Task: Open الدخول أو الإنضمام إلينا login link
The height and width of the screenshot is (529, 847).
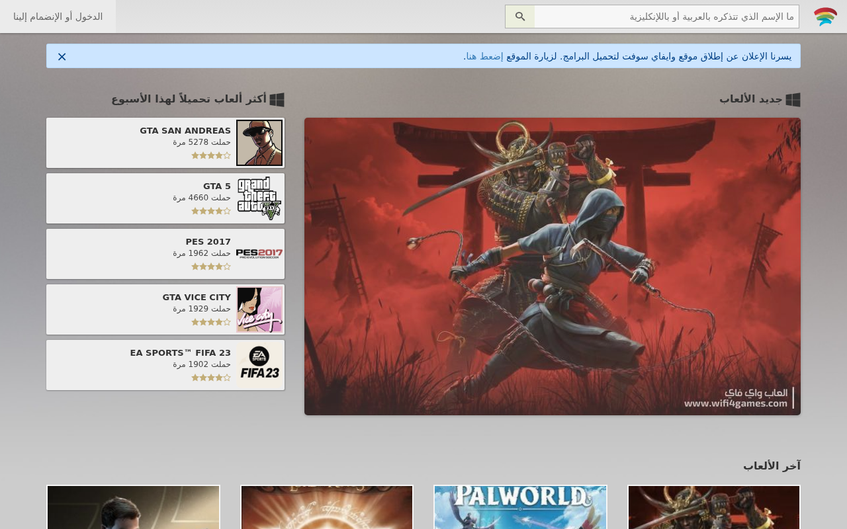Action: (x=58, y=17)
